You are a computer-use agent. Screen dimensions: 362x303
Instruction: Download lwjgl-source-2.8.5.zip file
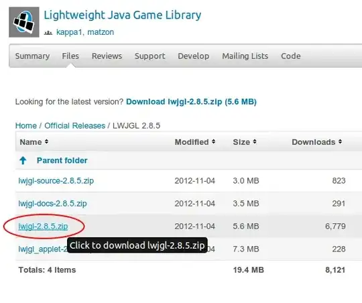[56, 180]
